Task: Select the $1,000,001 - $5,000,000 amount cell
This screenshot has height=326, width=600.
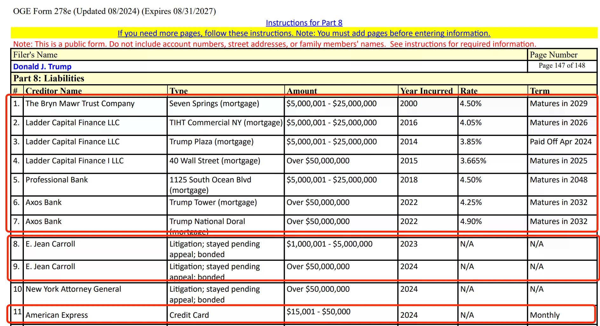Action: coord(329,244)
